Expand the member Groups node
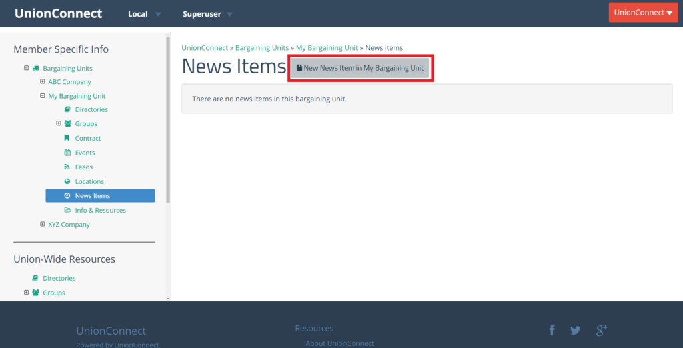This screenshot has width=683, height=348. (x=59, y=123)
